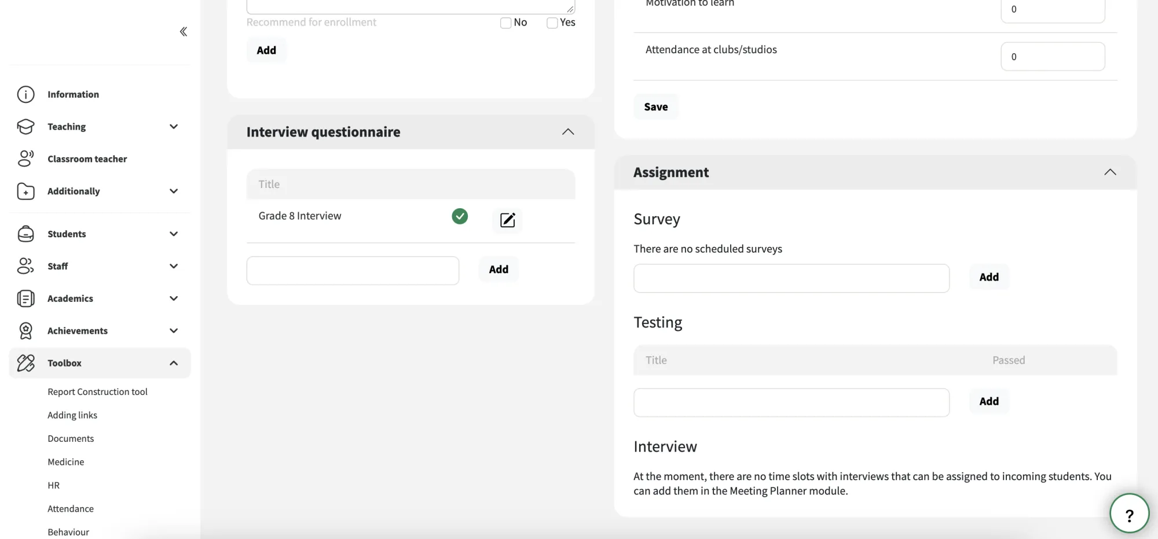Click the Additionally folder icon

[x=25, y=191]
